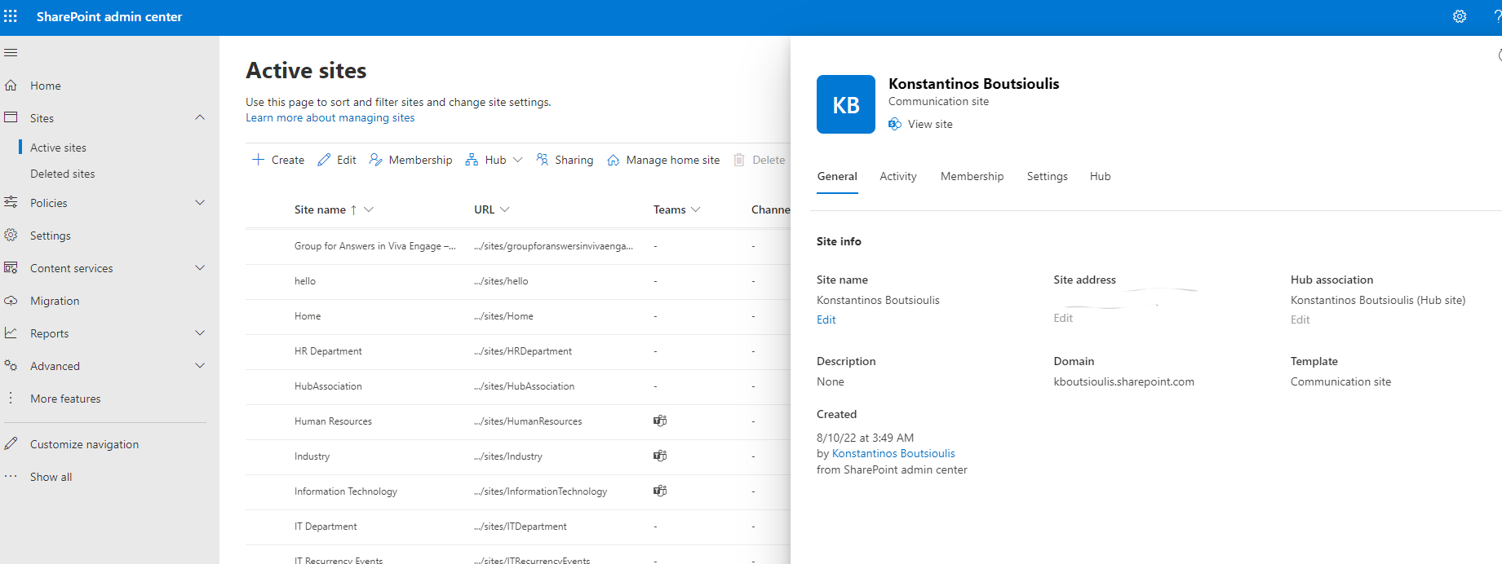Viewport: 1502px width, 564px height.
Task: Click the Show all ellipsis icon
Action: pyautogui.click(x=11, y=476)
